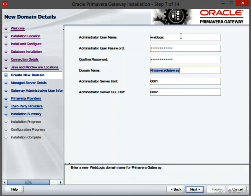Image resolution: width=251 pixels, height=196 pixels.
Task: Click the Installation Complete step label
Action: 26,137
